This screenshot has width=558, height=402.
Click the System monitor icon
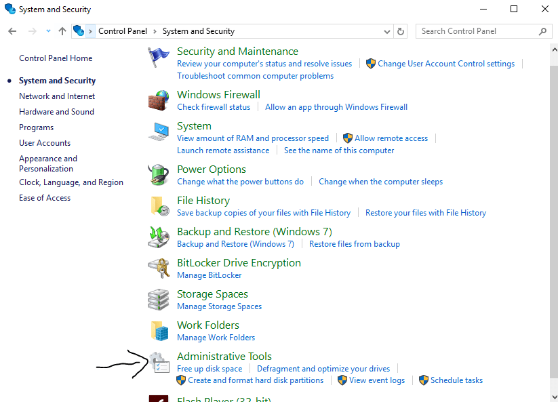pos(158,132)
